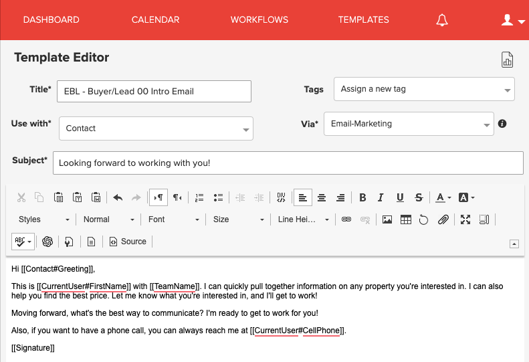Increase indent of paragraph
The height and width of the screenshot is (362, 529).
click(x=259, y=197)
